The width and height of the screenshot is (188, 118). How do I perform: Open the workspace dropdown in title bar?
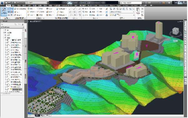[37, 2]
